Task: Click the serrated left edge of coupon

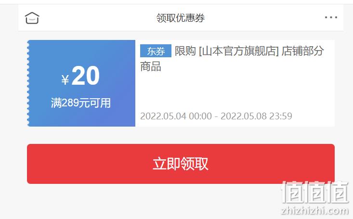Action: [28, 83]
